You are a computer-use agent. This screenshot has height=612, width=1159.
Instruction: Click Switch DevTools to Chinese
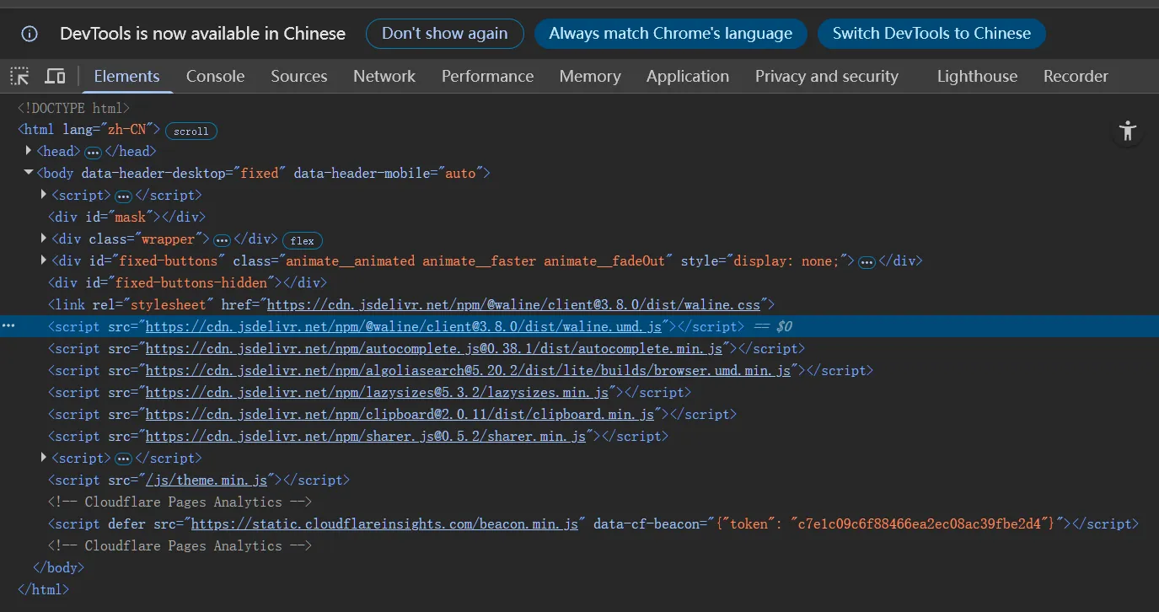[x=931, y=34]
